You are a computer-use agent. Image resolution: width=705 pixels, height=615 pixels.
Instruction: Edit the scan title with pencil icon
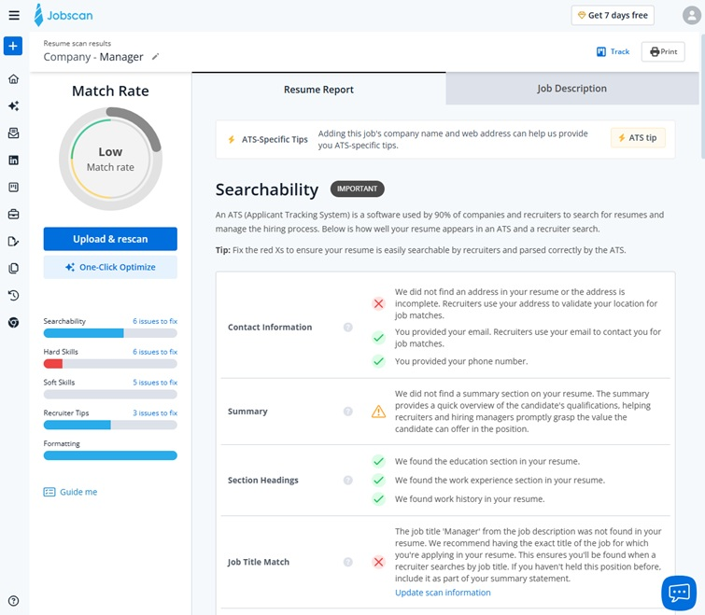[156, 57]
